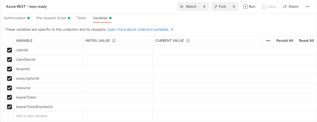Click the clientId initial value cell
Image resolution: width=317 pixels, height=122 pixels.
pos(118,50)
